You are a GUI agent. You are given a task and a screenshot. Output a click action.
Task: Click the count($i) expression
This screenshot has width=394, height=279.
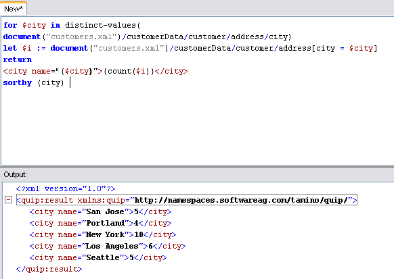[x=129, y=71]
